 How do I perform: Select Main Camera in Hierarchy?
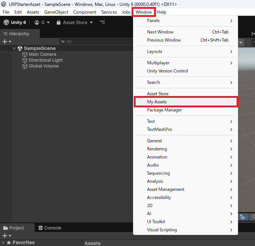pyautogui.click(x=42, y=54)
